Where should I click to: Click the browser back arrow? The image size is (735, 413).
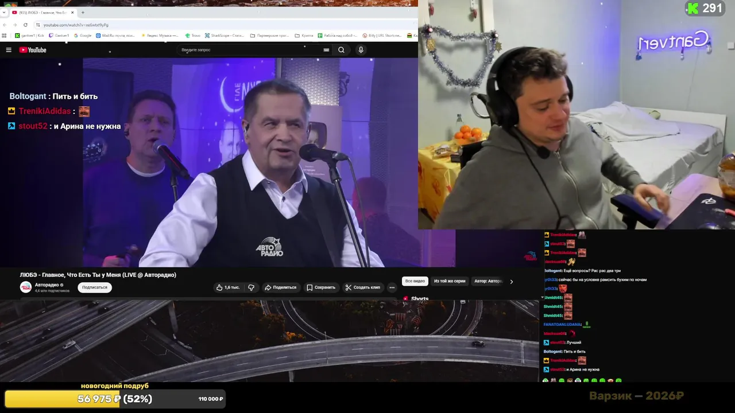[5, 25]
